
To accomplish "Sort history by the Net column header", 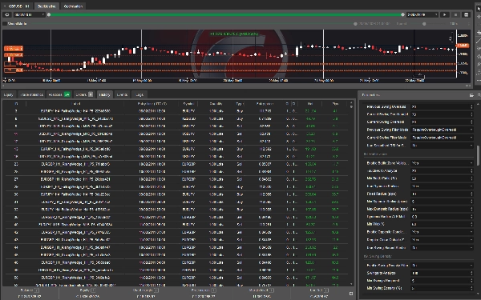I will click(310, 104).
